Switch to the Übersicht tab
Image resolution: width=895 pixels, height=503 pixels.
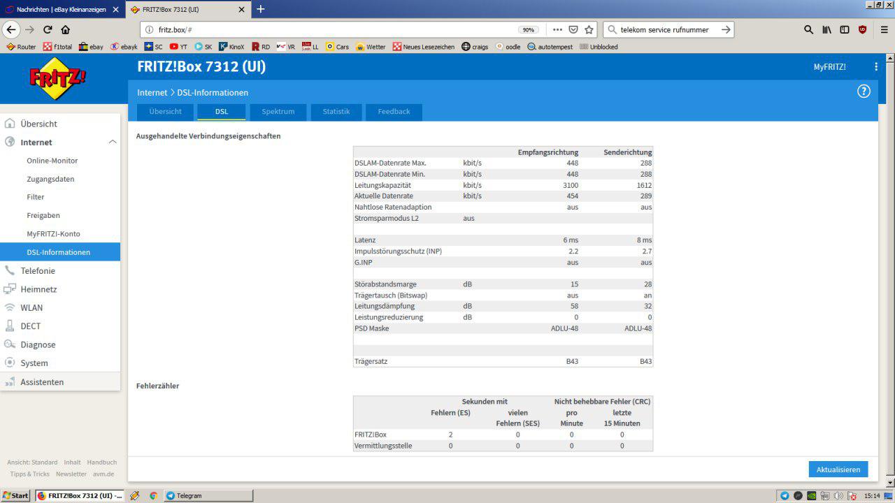(x=165, y=112)
